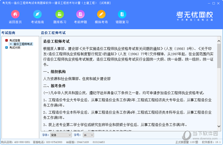Viewport: 223px width, 145px height.
Task: Click the 造价工程师考试 content heading
Action: click(x=56, y=42)
